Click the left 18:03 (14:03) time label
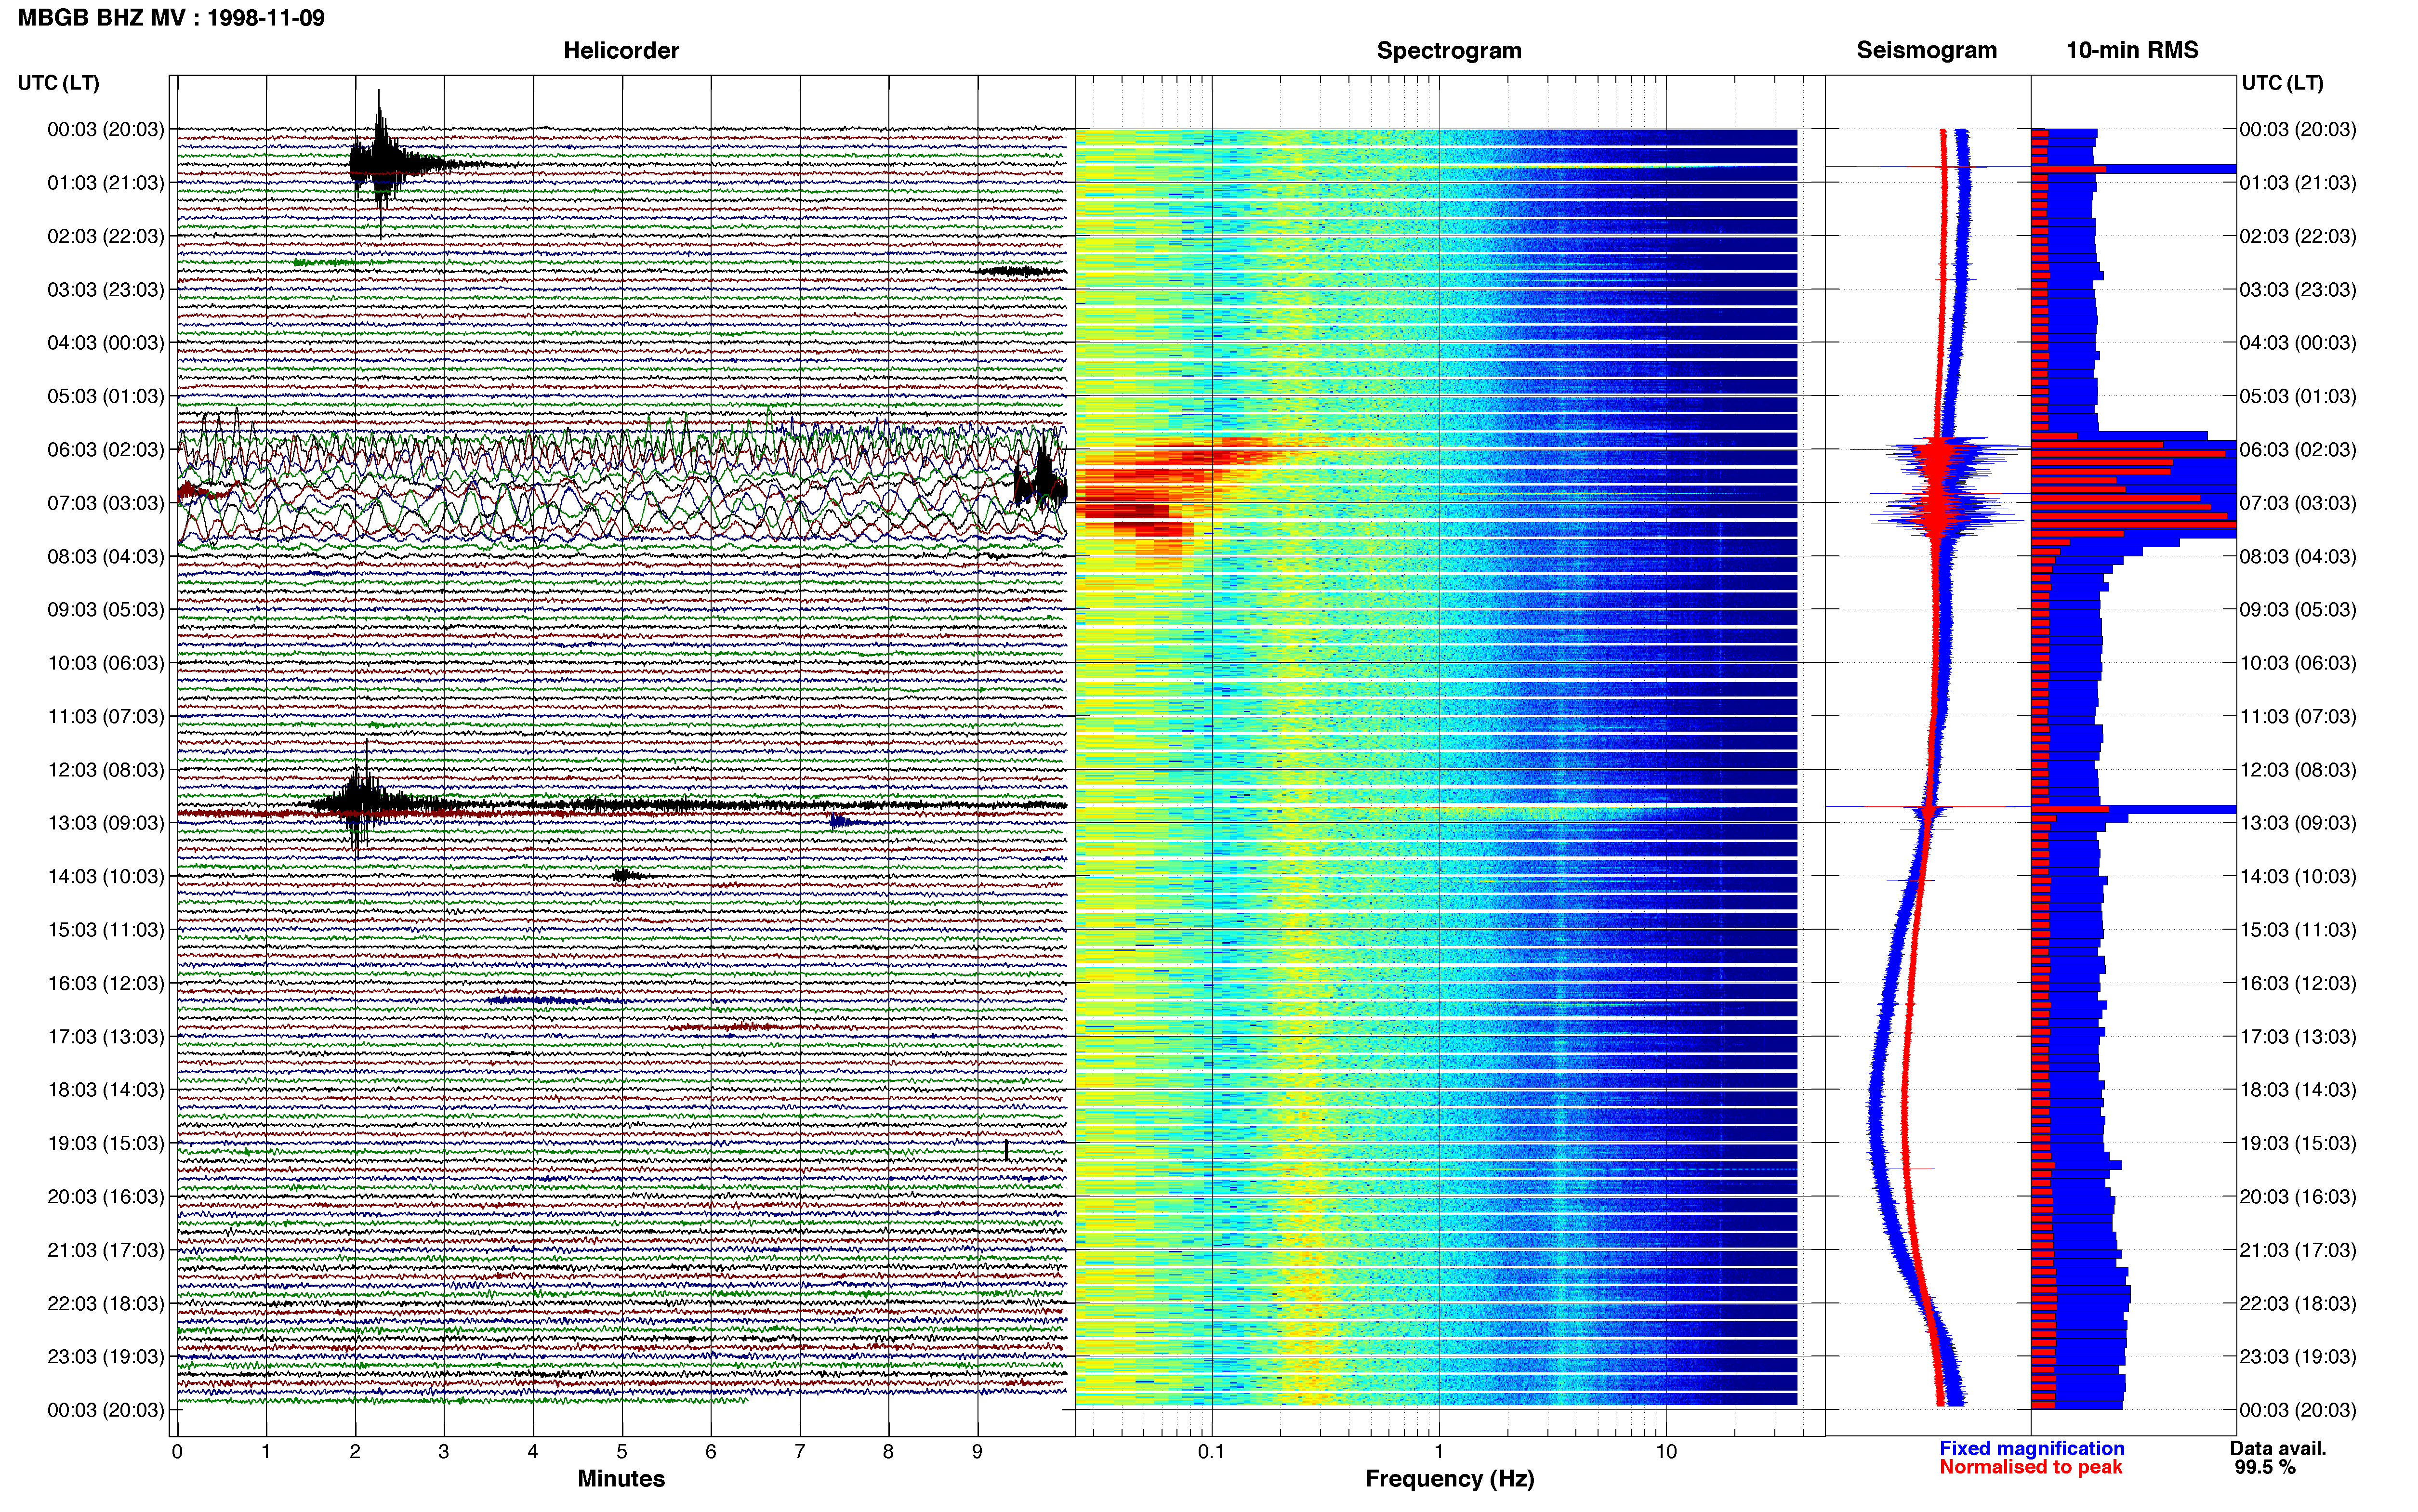The width and height of the screenshot is (2418, 1512). pyautogui.click(x=106, y=1090)
